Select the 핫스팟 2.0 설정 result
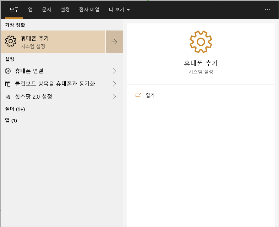 pos(61,96)
